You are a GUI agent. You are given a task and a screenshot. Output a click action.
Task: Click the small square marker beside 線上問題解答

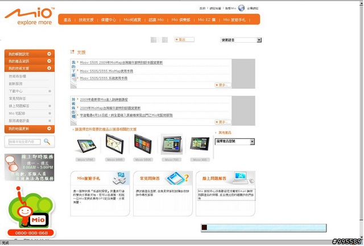coord(49,106)
